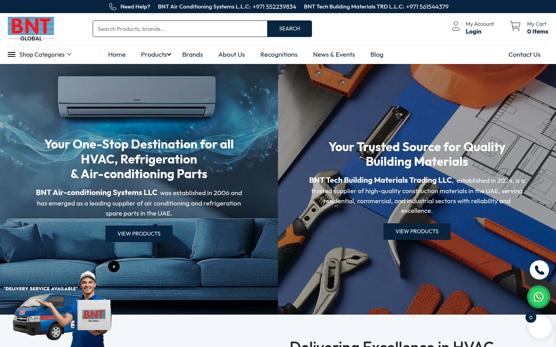Call the BNT Tech Building Materials number +971 561544379
The image size is (556, 347).
[x=427, y=7]
